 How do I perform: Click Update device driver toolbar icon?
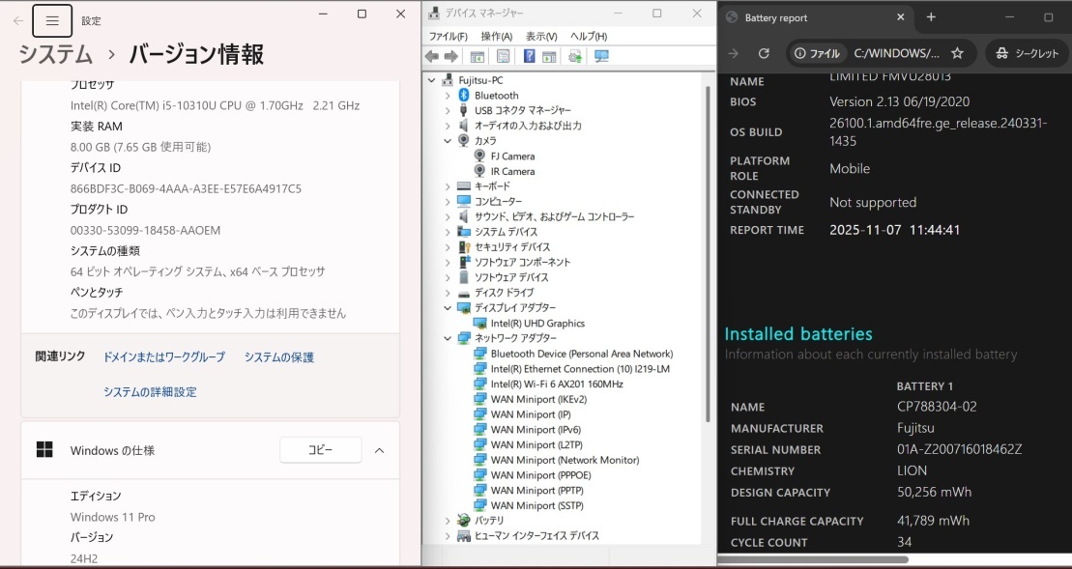click(x=575, y=56)
